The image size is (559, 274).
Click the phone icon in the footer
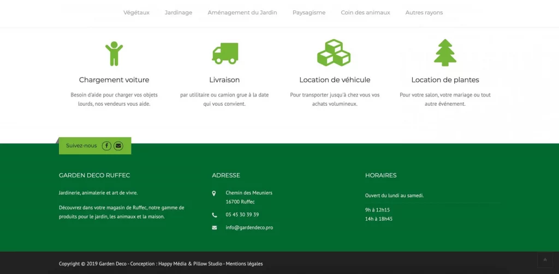click(x=214, y=215)
